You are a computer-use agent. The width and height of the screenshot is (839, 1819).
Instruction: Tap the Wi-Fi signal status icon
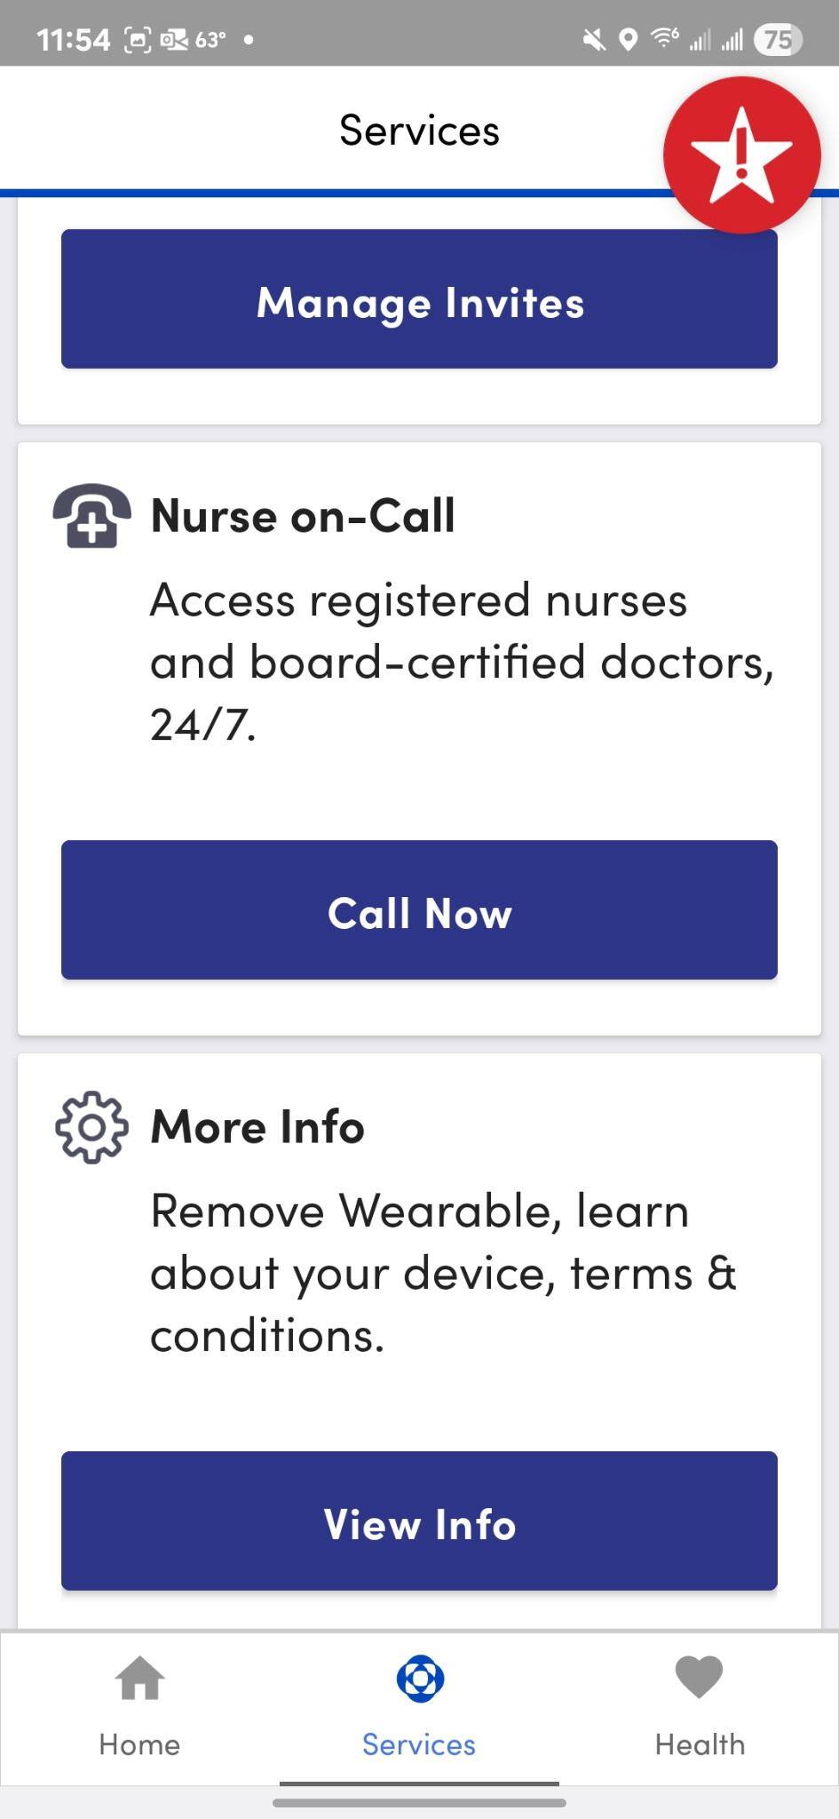coord(663,38)
